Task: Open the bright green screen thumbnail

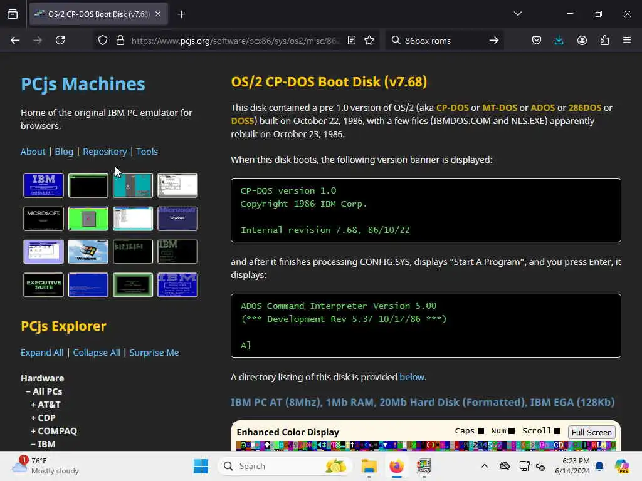Action: coord(88,219)
